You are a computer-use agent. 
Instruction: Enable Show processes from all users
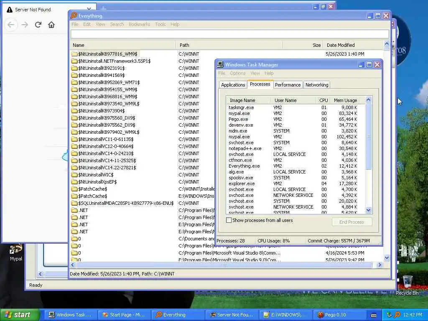[x=229, y=220]
